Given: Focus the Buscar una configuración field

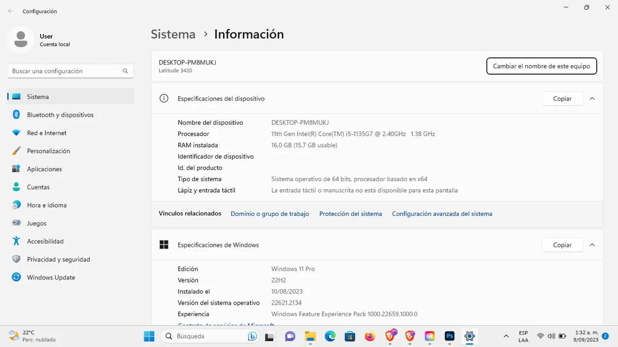Looking at the screenshot, I should (x=70, y=71).
